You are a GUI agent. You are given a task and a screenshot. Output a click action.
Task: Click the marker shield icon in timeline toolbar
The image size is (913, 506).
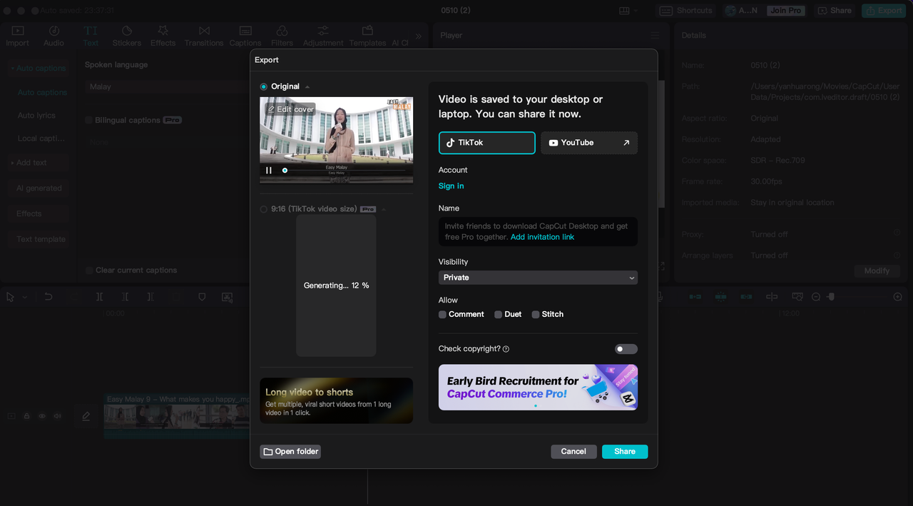click(202, 297)
